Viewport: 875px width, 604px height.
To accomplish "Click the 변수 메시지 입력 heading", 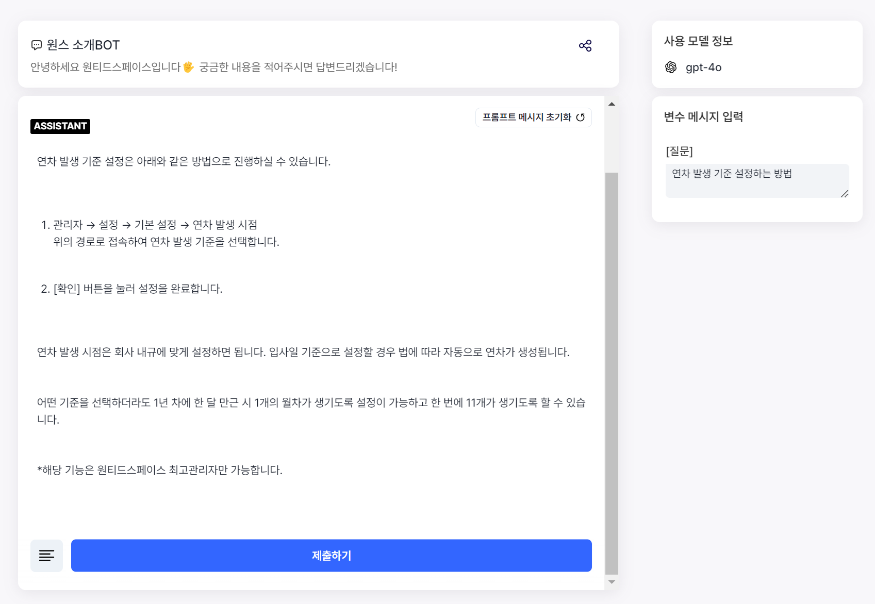I will point(703,116).
